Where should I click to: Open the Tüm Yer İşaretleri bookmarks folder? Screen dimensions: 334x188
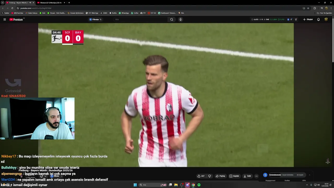tap(325, 13)
